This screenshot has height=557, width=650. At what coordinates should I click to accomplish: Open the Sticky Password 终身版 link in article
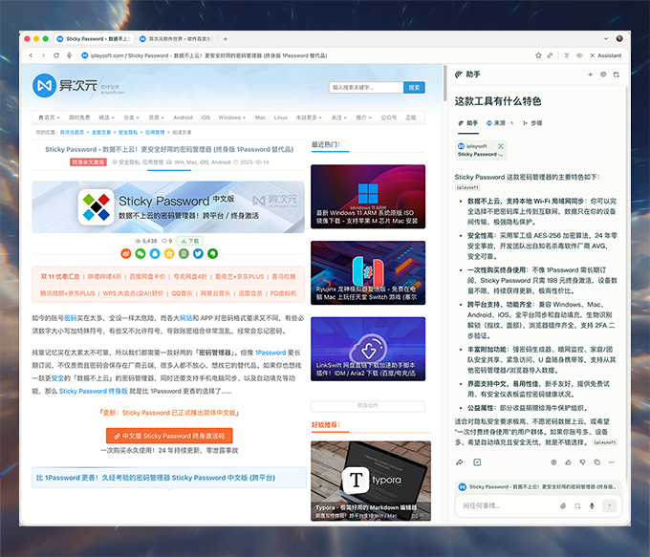point(94,391)
